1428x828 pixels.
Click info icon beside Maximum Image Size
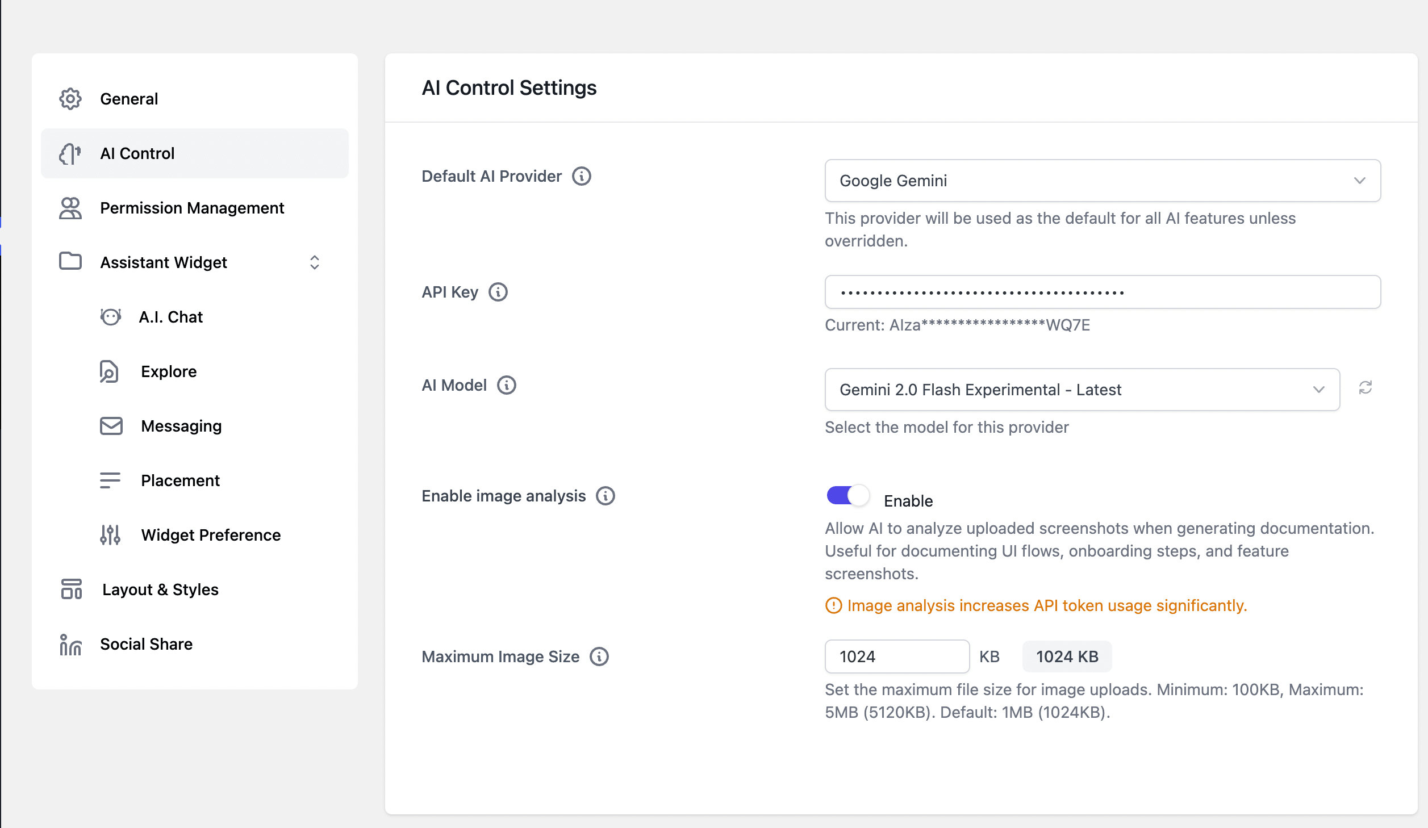[599, 656]
